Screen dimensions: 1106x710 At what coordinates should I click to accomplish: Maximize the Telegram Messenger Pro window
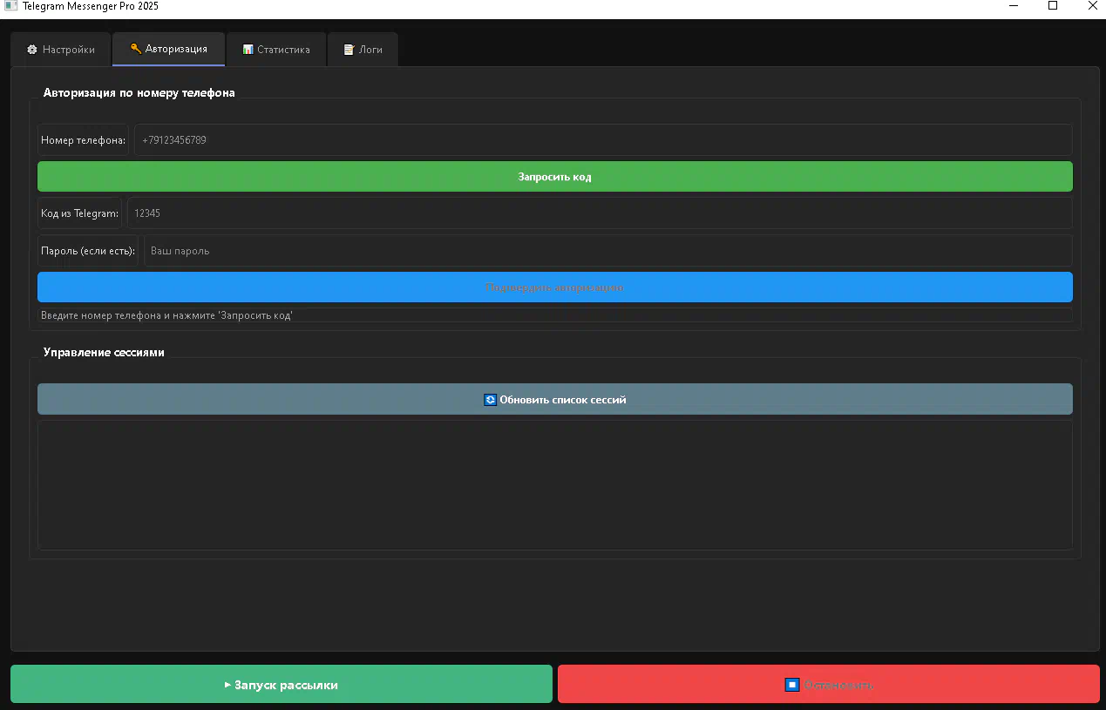point(1053,5)
